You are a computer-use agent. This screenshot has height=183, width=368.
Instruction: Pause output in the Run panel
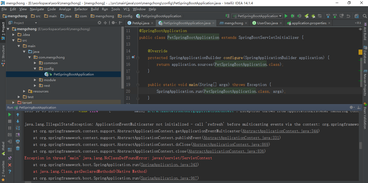click(10, 128)
